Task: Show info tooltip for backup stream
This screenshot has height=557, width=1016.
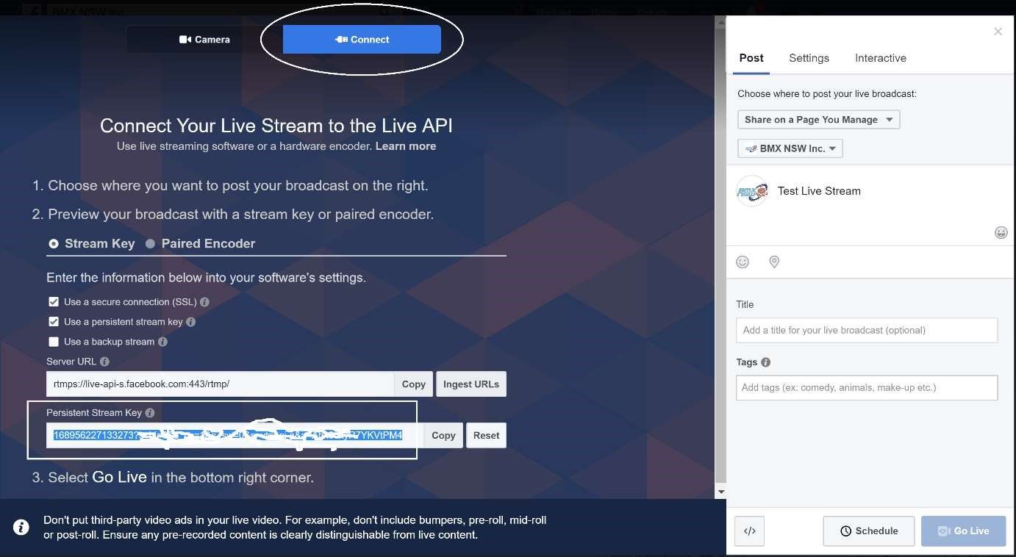Action: 162,342
